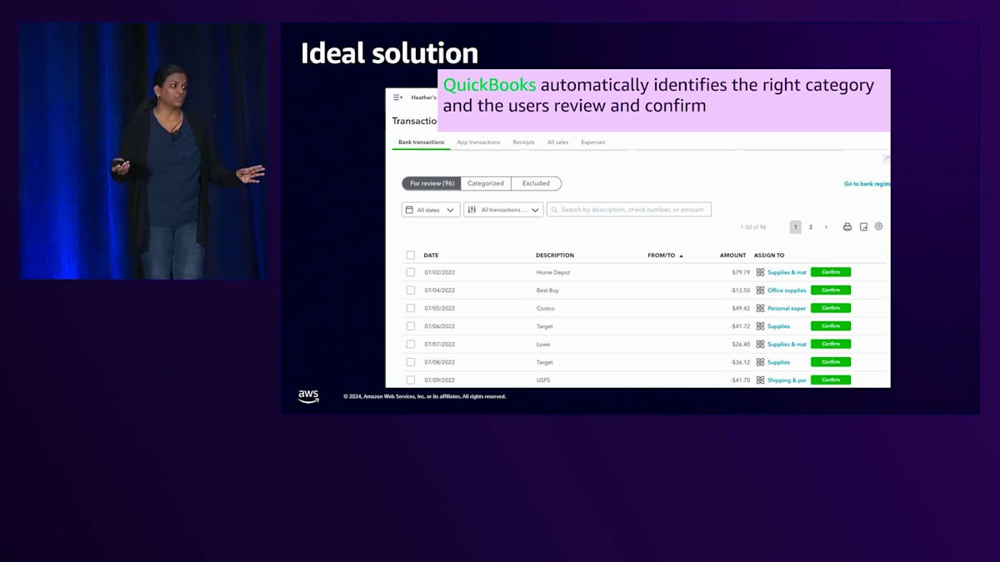The width and height of the screenshot is (1000, 562).
Task: Select the Excluded segment
Action: tap(536, 183)
